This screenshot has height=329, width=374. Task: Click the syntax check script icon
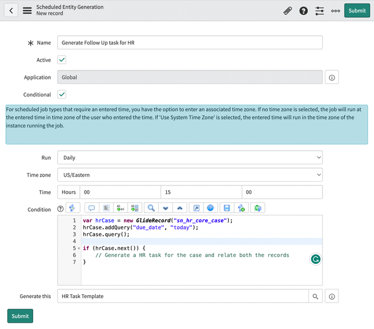pyautogui.click(x=241, y=208)
